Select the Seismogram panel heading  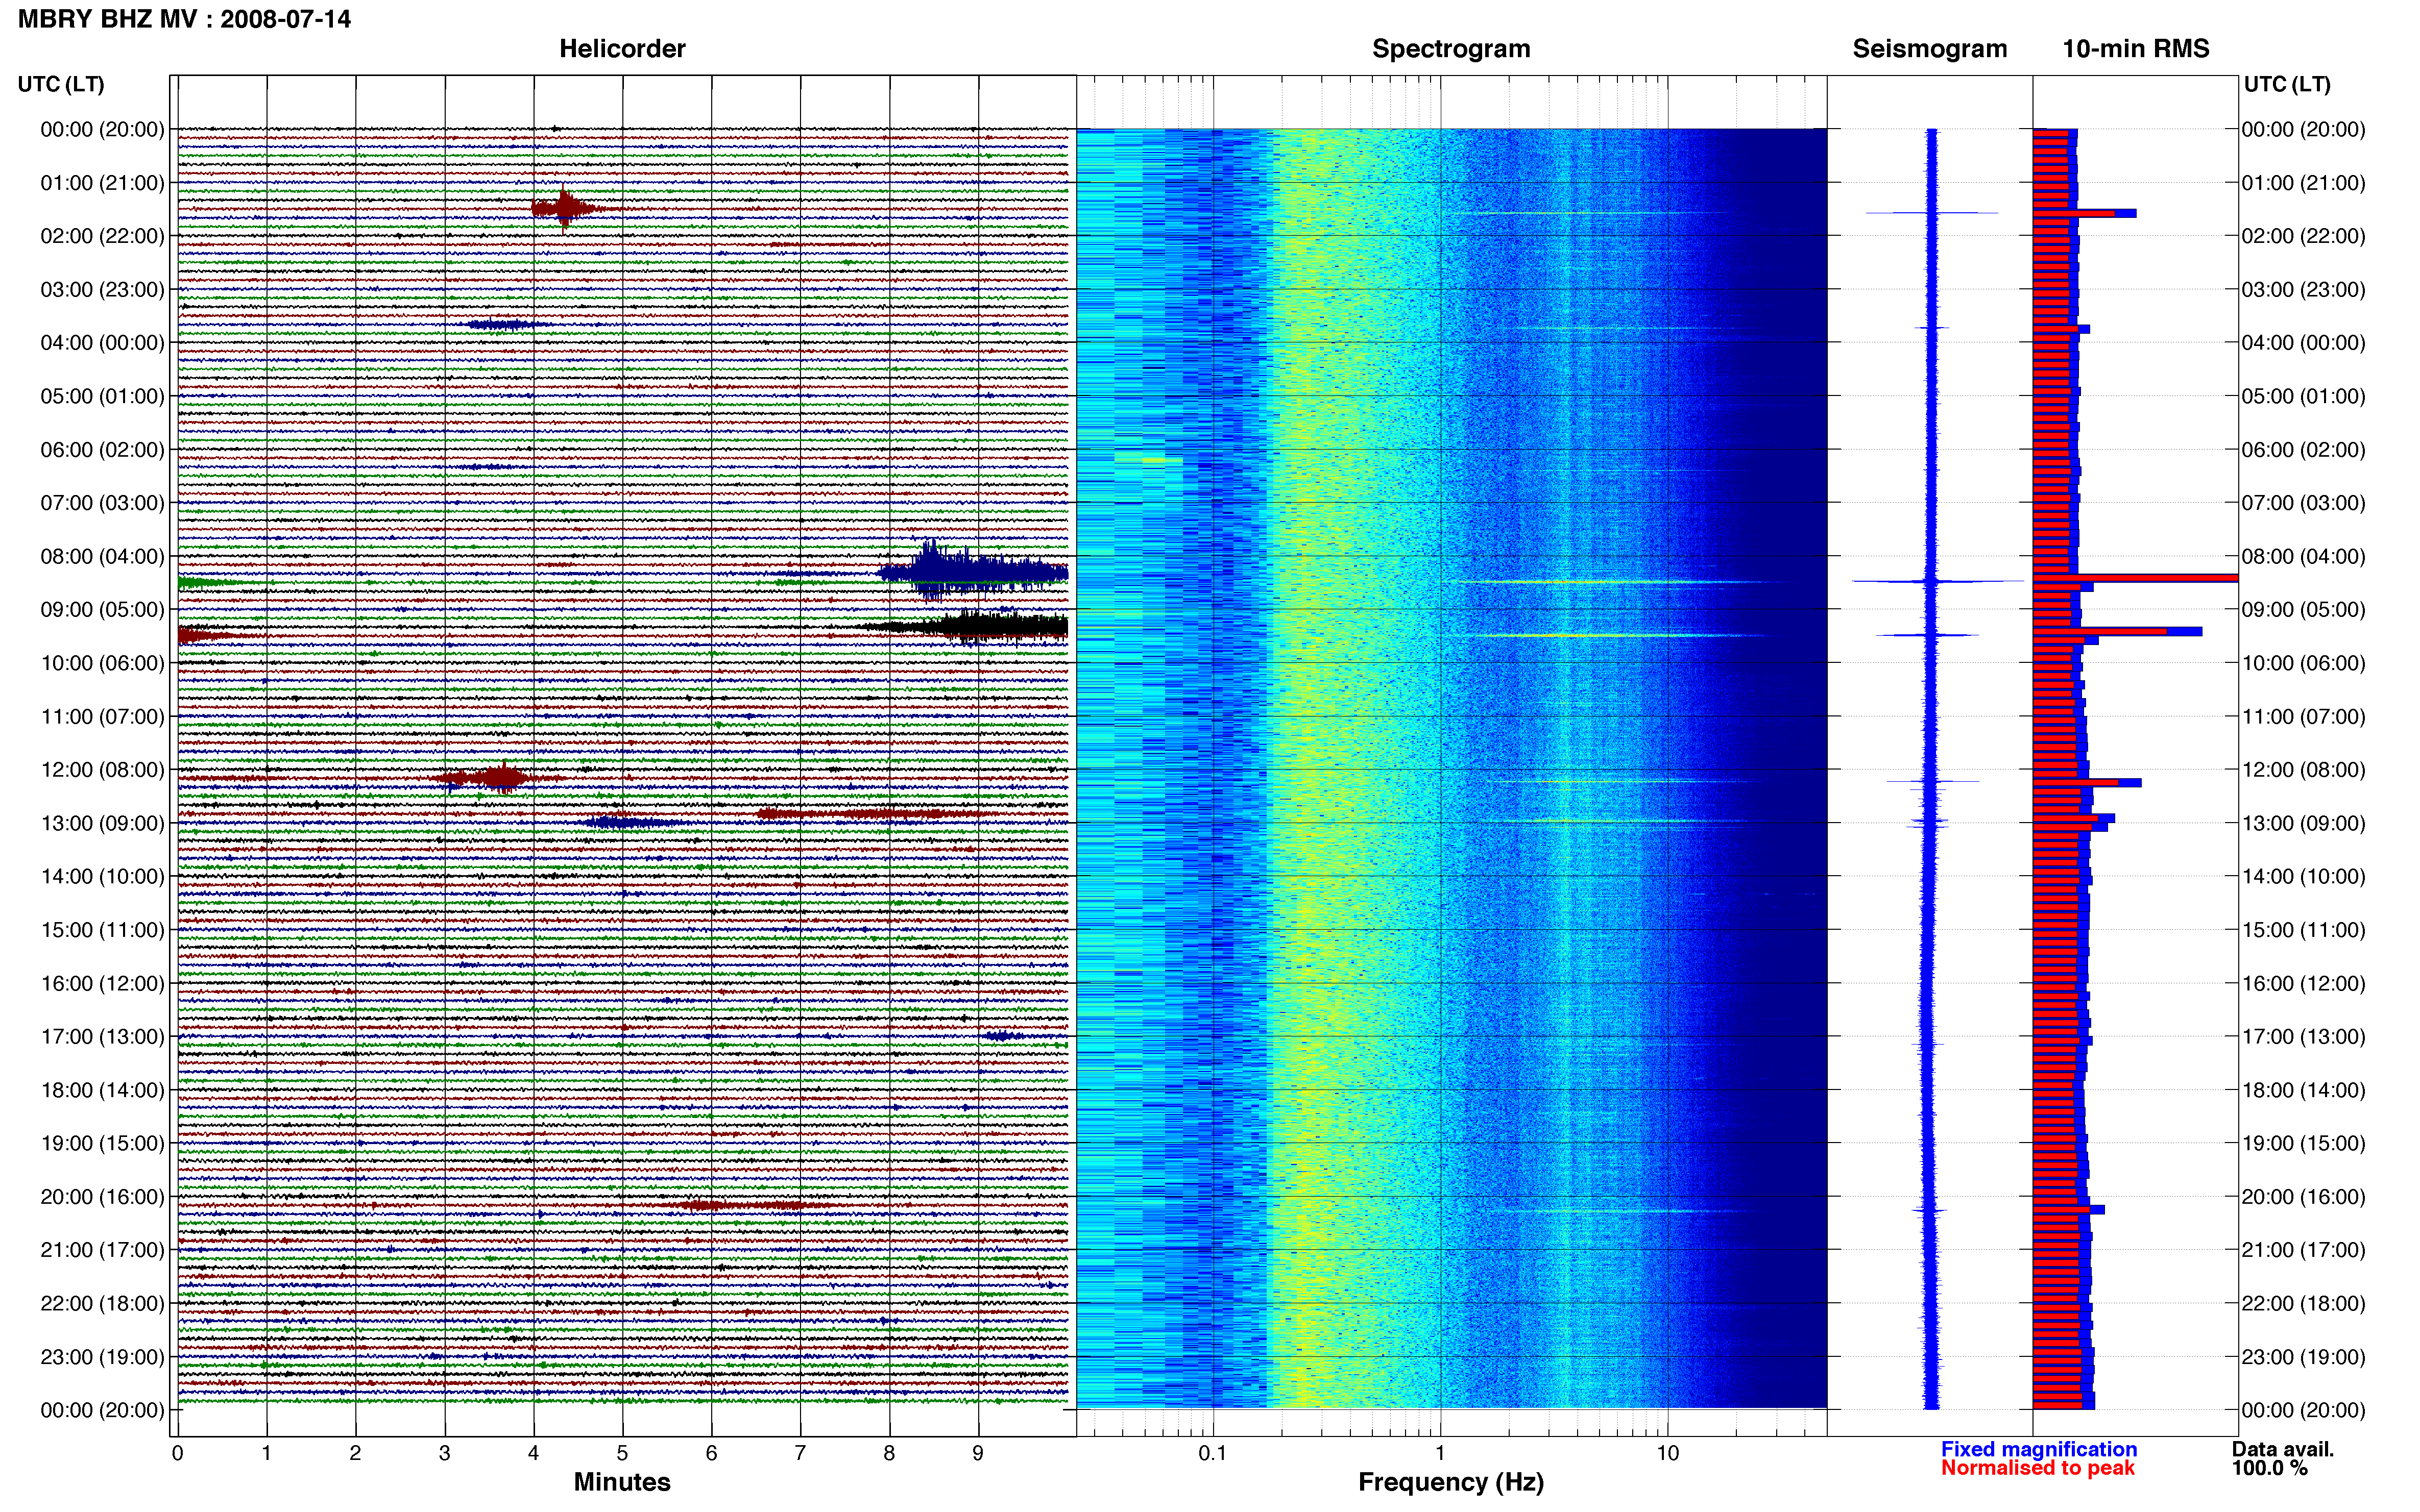click(1930, 49)
